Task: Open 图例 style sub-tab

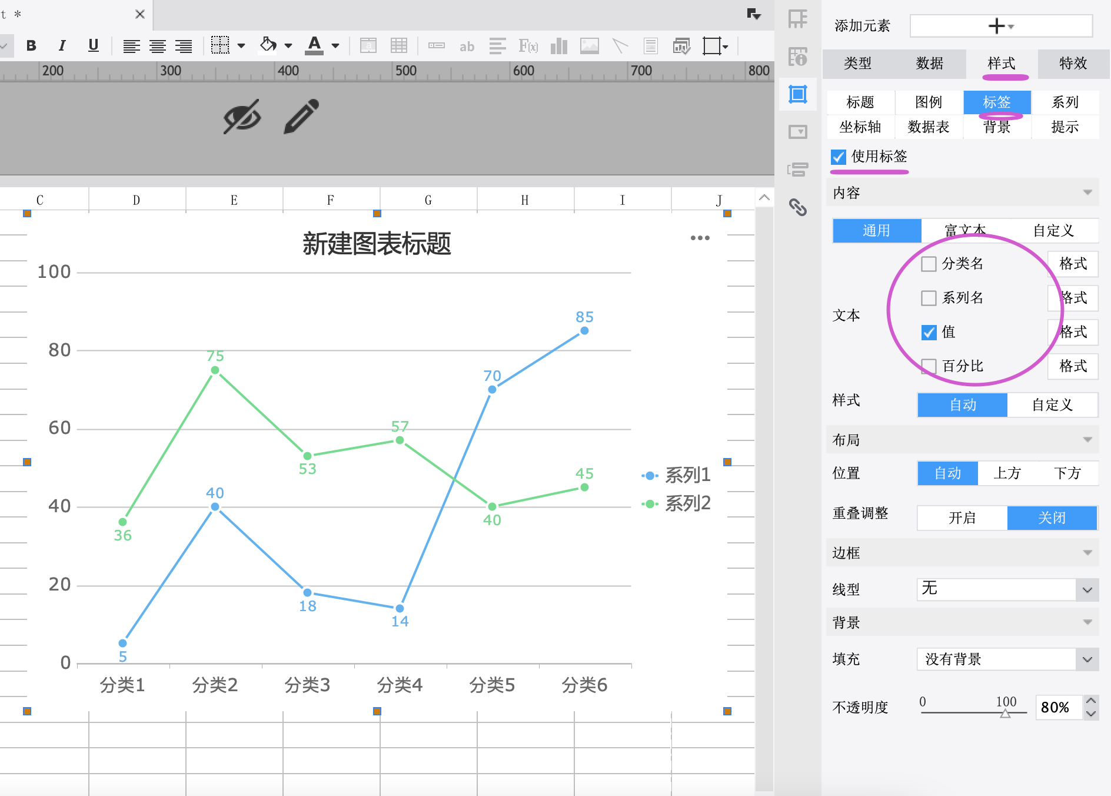Action: point(929,102)
